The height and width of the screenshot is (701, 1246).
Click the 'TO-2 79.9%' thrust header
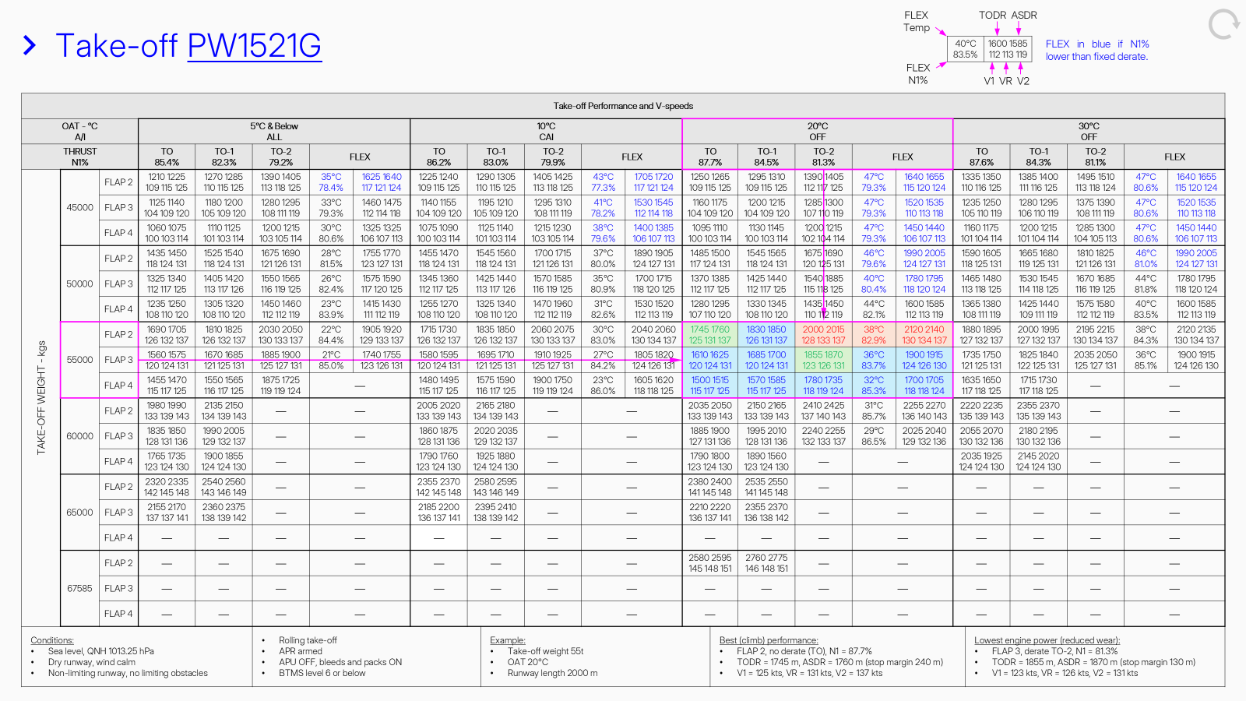coord(553,157)
